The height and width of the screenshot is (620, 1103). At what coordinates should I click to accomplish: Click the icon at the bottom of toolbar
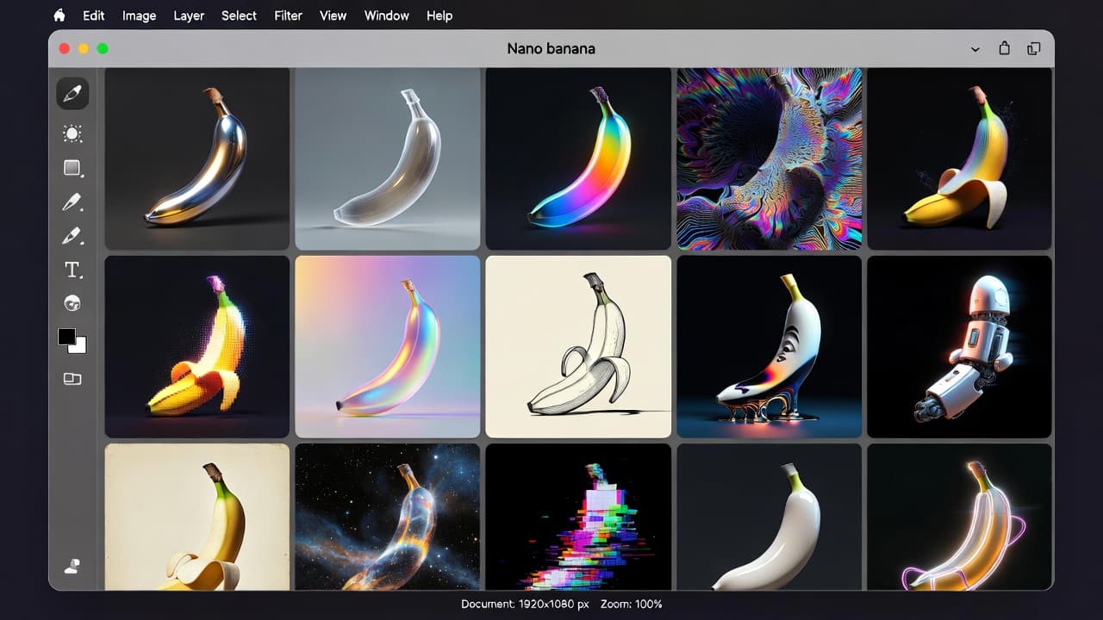click(72, 566)
